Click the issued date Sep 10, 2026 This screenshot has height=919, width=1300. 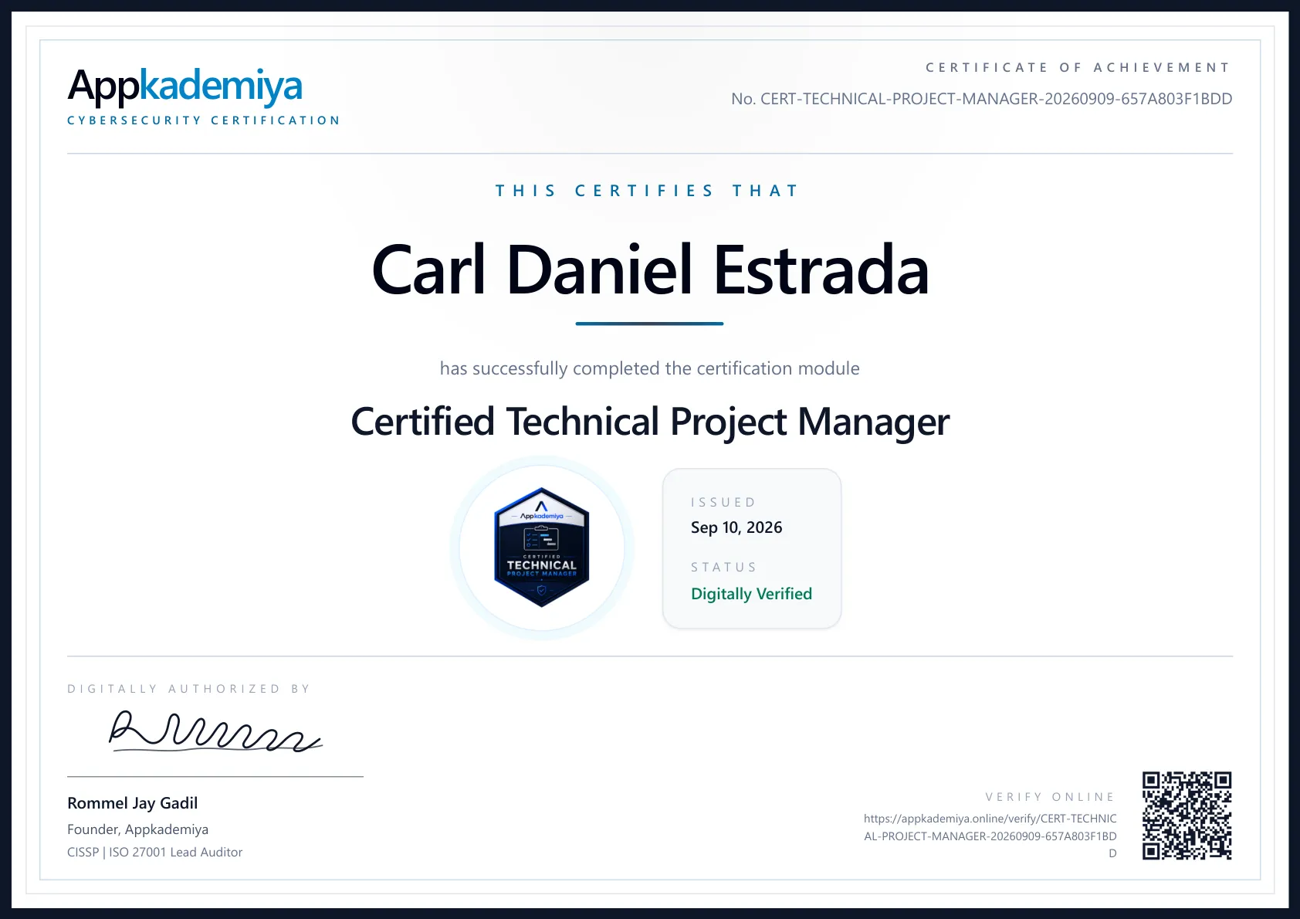click(736, 527)
